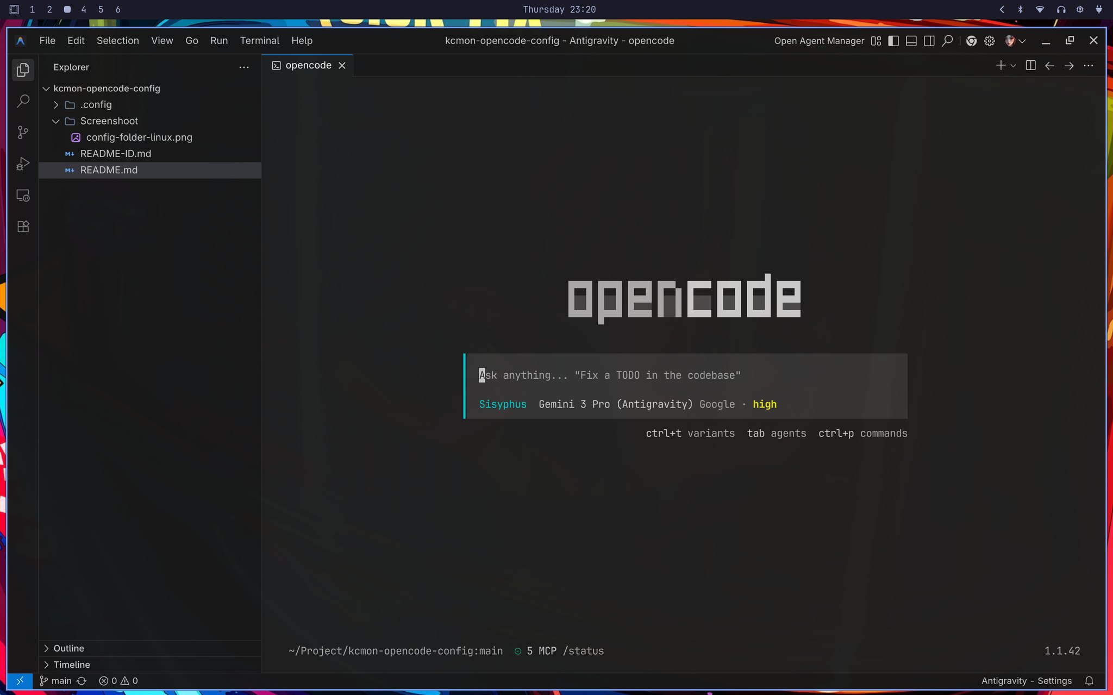1113x695 pixels.
Task: Click the plus new terminal icon
Action: tap(1001, 65)
